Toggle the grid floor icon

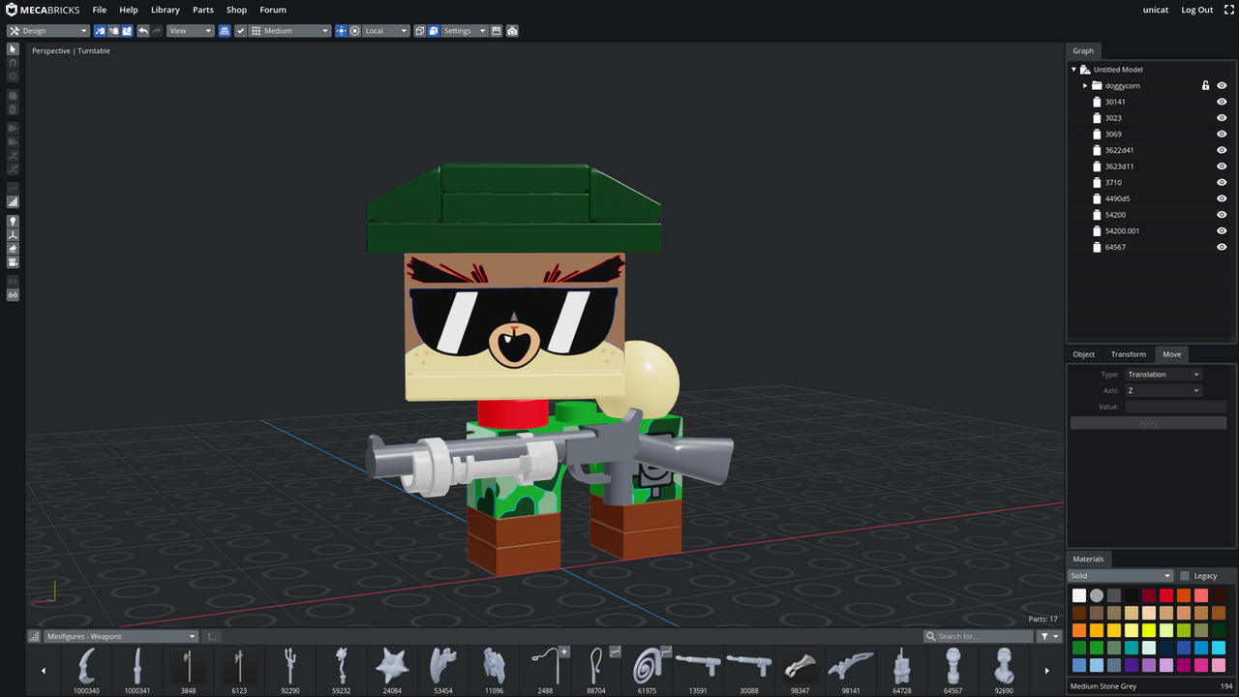point(225,31)
